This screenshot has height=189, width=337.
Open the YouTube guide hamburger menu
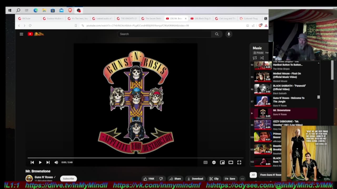[x=21, y=34]
